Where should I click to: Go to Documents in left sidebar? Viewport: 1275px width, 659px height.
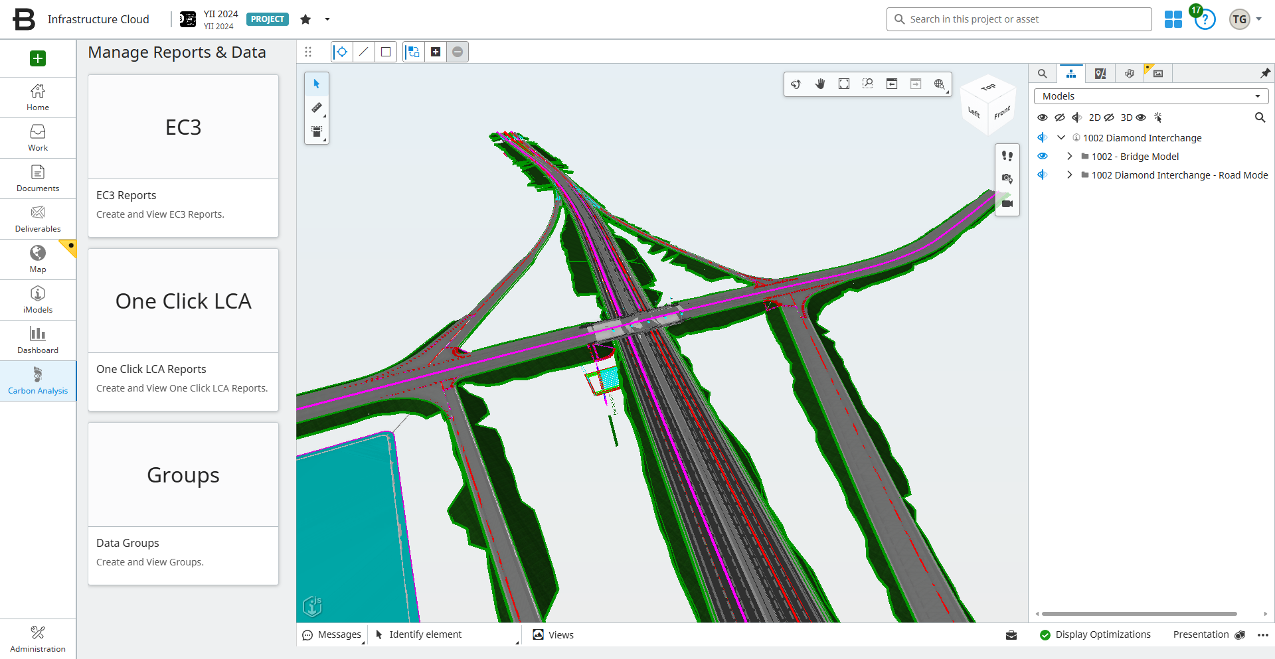38,179
